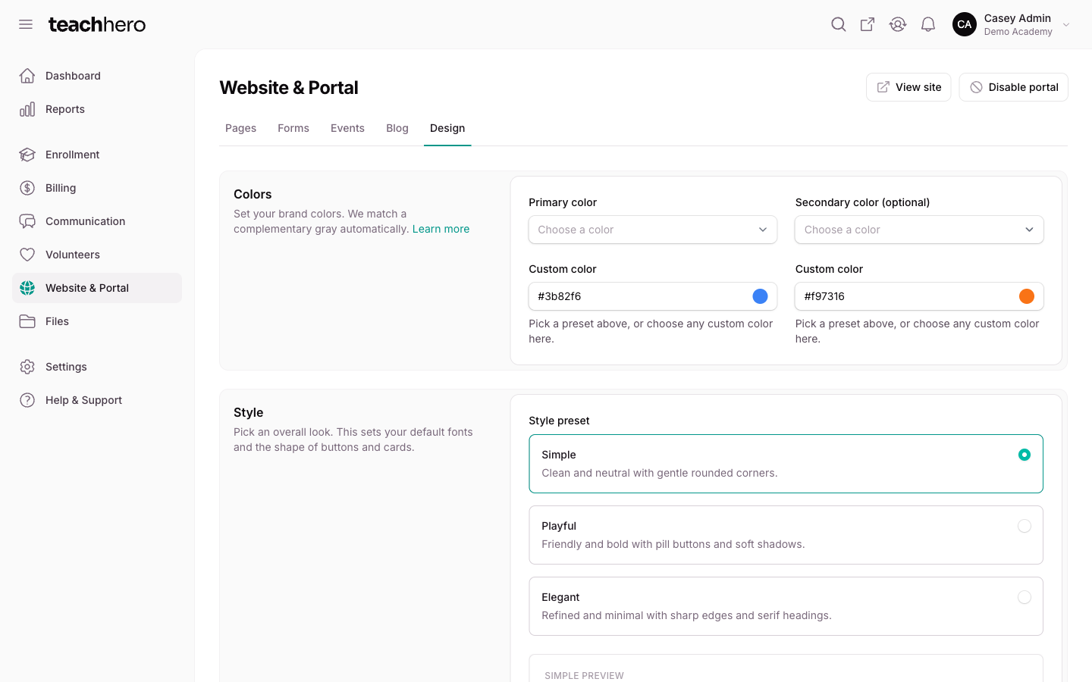Switch to the Forms tab
Screen dimensions: 1092x682
click(293, 128)
